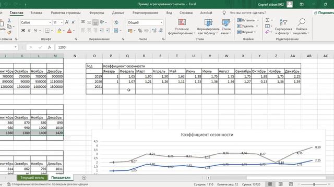Select Page Layout view icon in status bar
This screenshot has width=334, height=187.
point(281,184)
